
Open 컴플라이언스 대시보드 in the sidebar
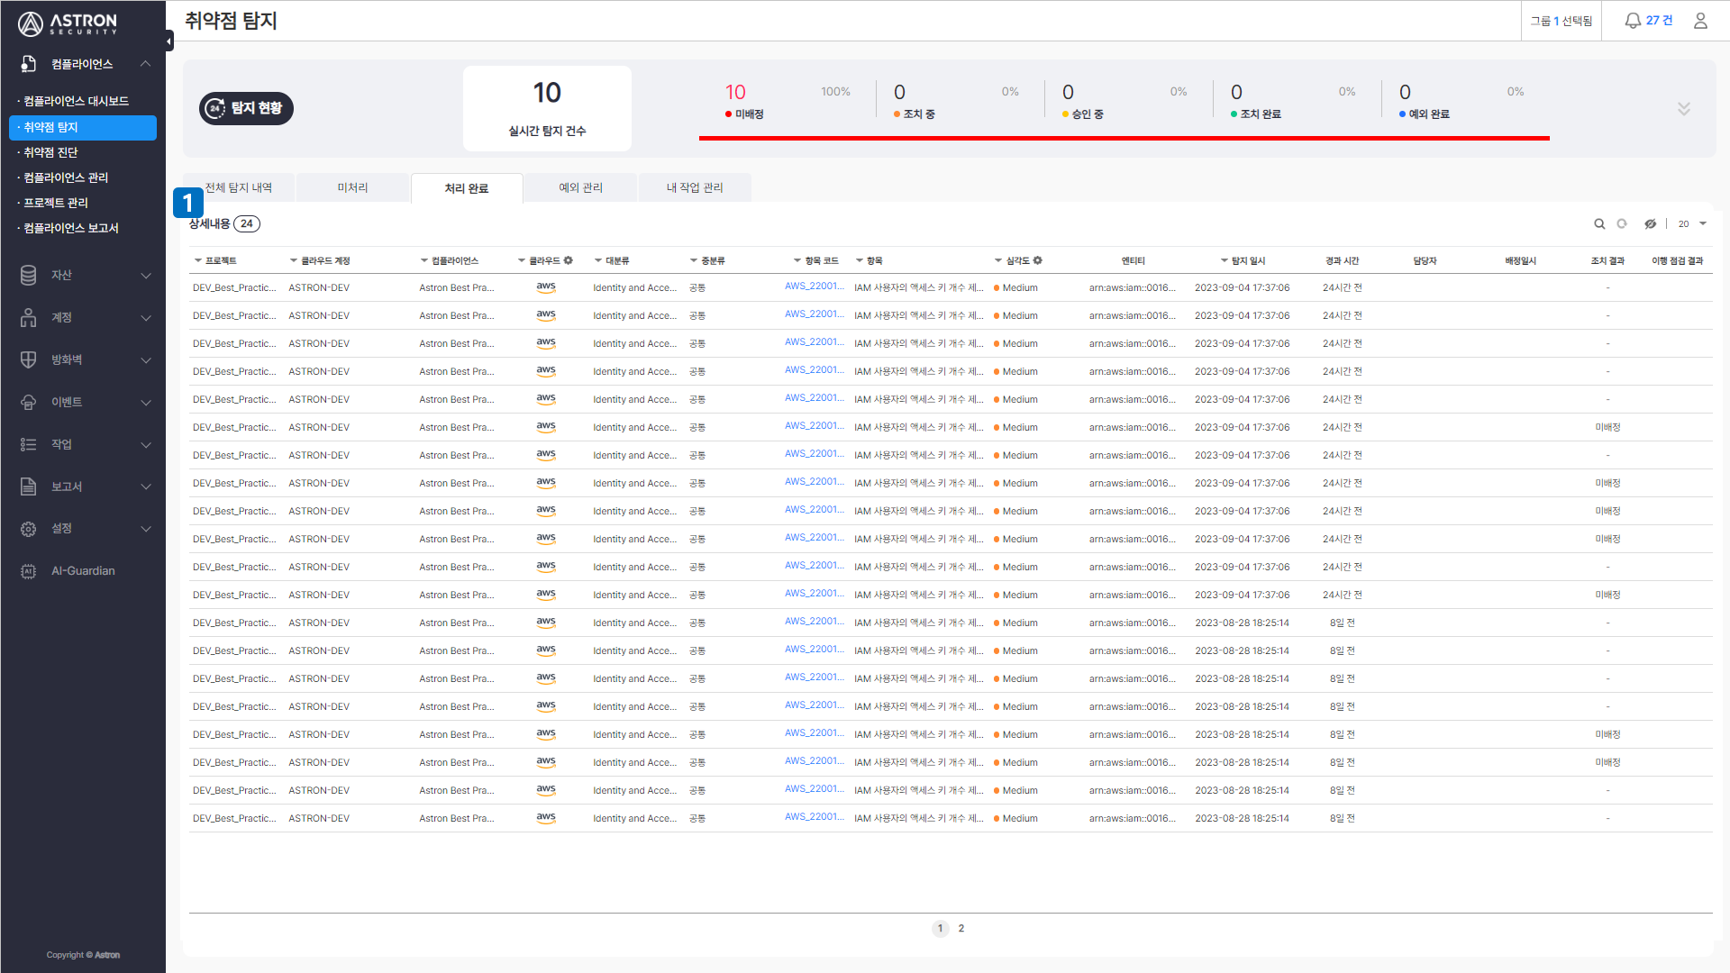pyautogui.click(x=77, y=101)
